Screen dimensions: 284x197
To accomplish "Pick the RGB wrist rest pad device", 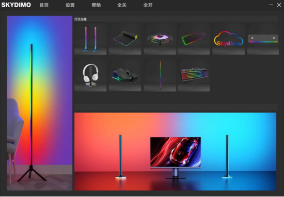I will point(194,39).
